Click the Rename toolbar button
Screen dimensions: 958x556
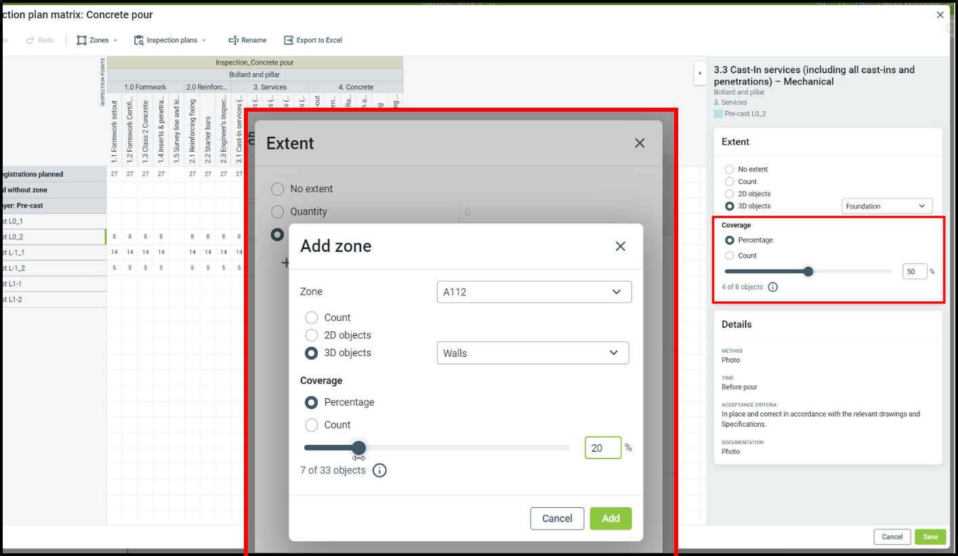point(247,41)
